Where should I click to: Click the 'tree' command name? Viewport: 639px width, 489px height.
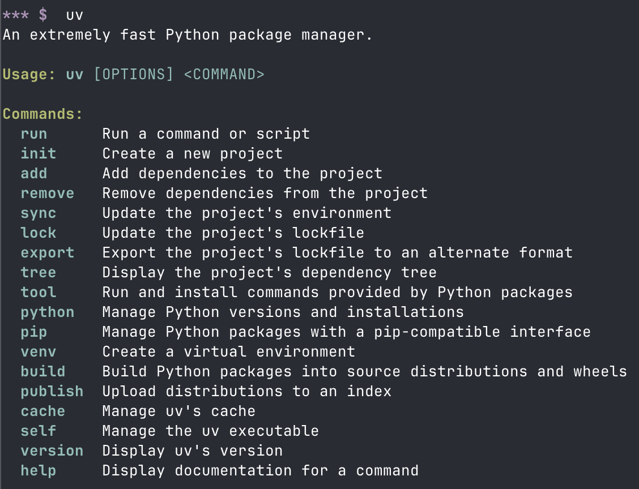pyautogui.click(x=39, y=272)
